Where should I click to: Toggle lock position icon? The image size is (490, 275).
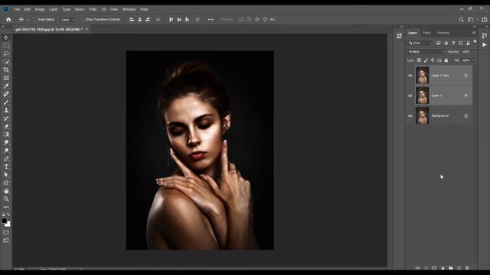(x=433, y=60)
